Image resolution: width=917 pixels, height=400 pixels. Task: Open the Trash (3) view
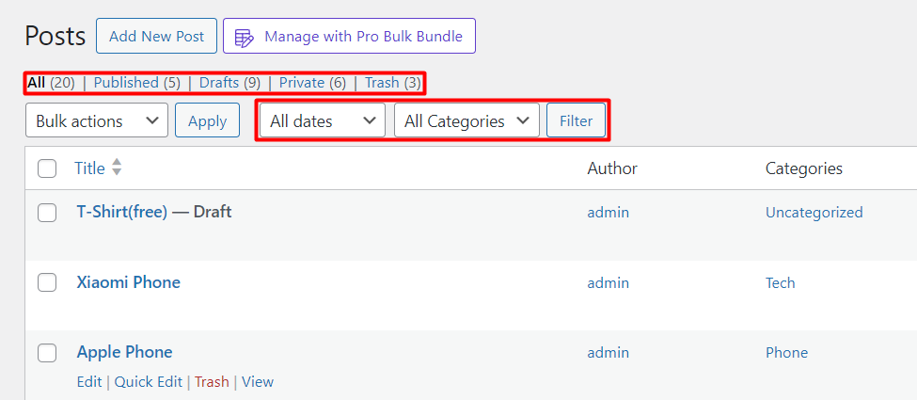pos(393,83)
